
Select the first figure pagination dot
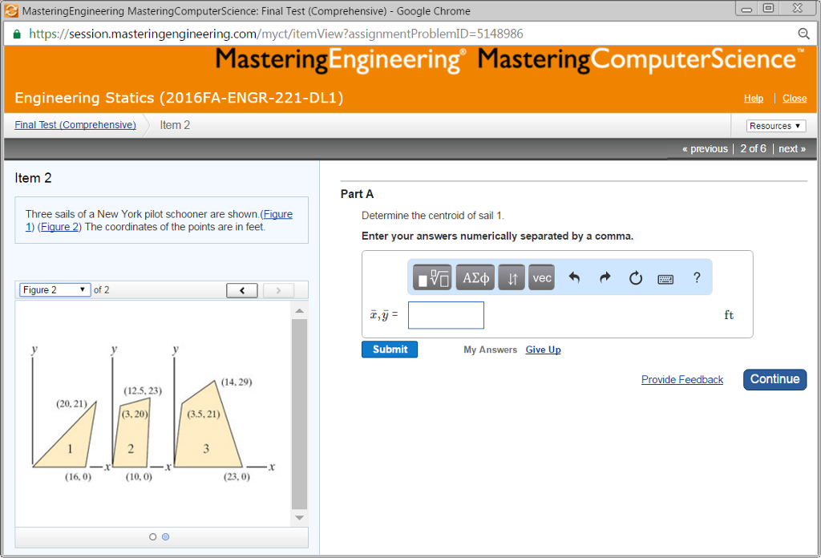click(x=152, y=536)
